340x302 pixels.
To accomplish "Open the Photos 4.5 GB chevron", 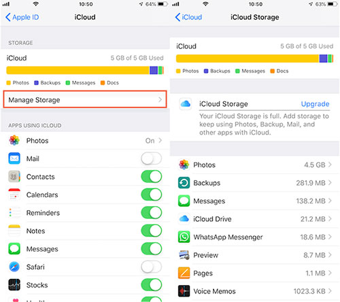I will [x=330, y=165].
